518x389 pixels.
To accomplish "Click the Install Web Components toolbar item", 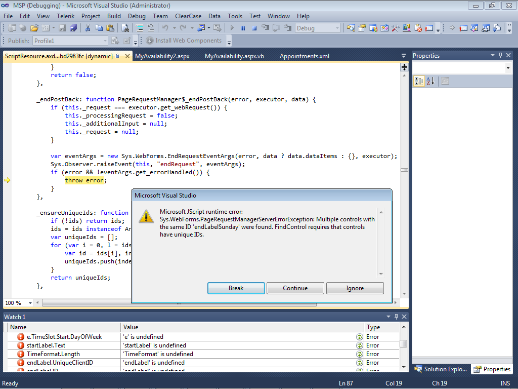I will [184, 41].
